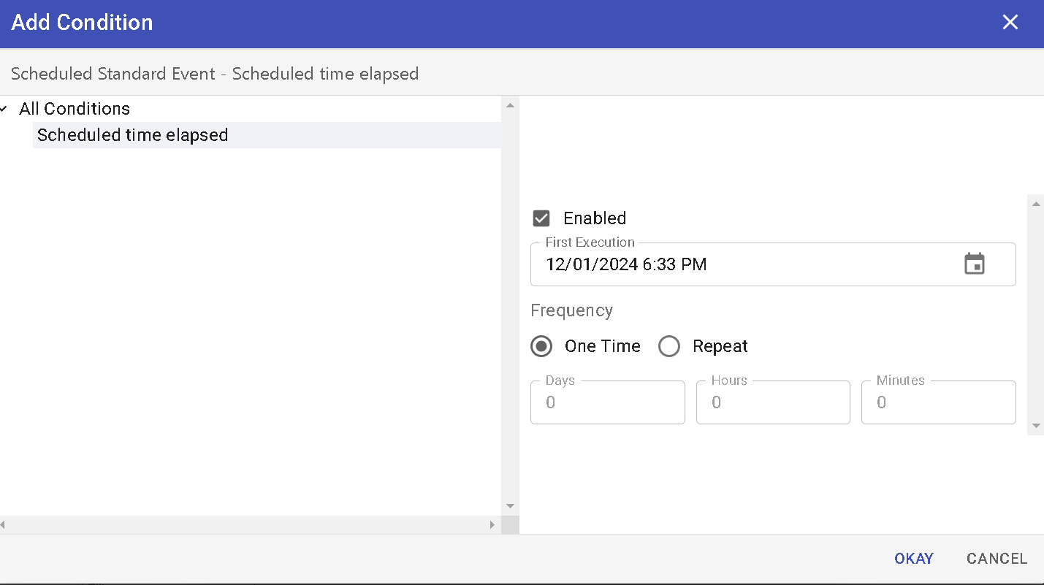Select the One Time frequency option
The image size is (1044, 585).
(x=541, y=346)
